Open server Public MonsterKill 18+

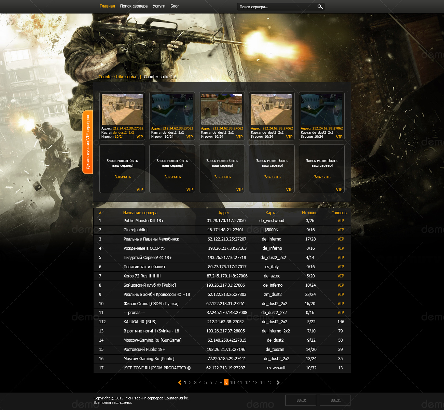click(143, 221)
